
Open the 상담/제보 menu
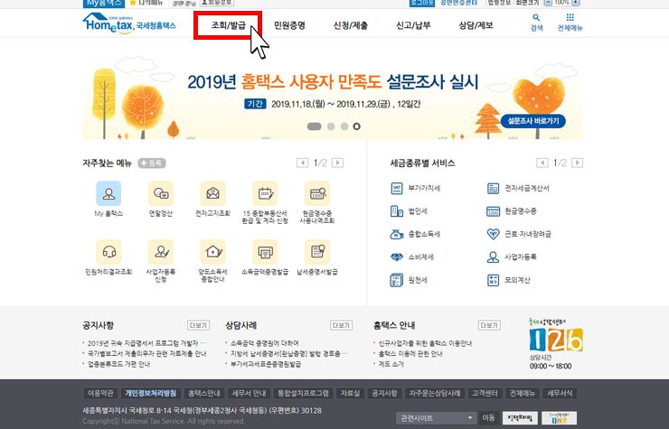coord(476,25)
